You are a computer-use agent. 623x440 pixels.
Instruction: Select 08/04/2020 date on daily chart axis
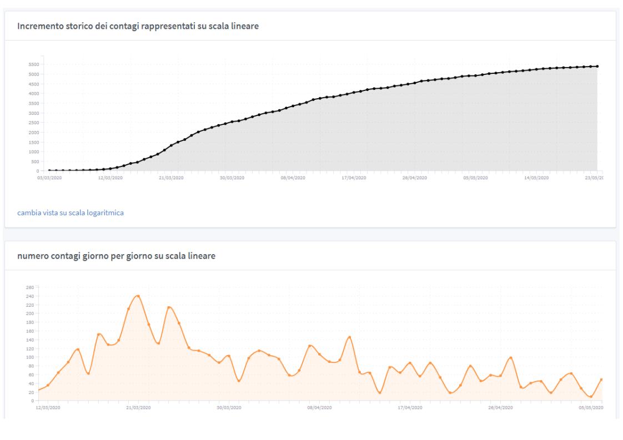(x=319, y=408)
